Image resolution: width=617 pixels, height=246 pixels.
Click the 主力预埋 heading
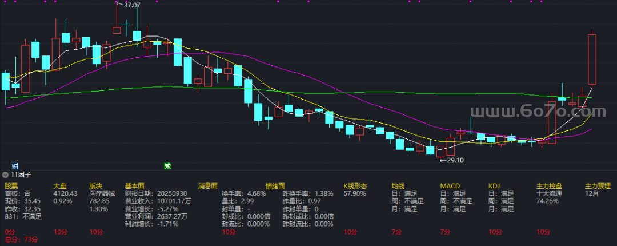[x=598, y=186]
